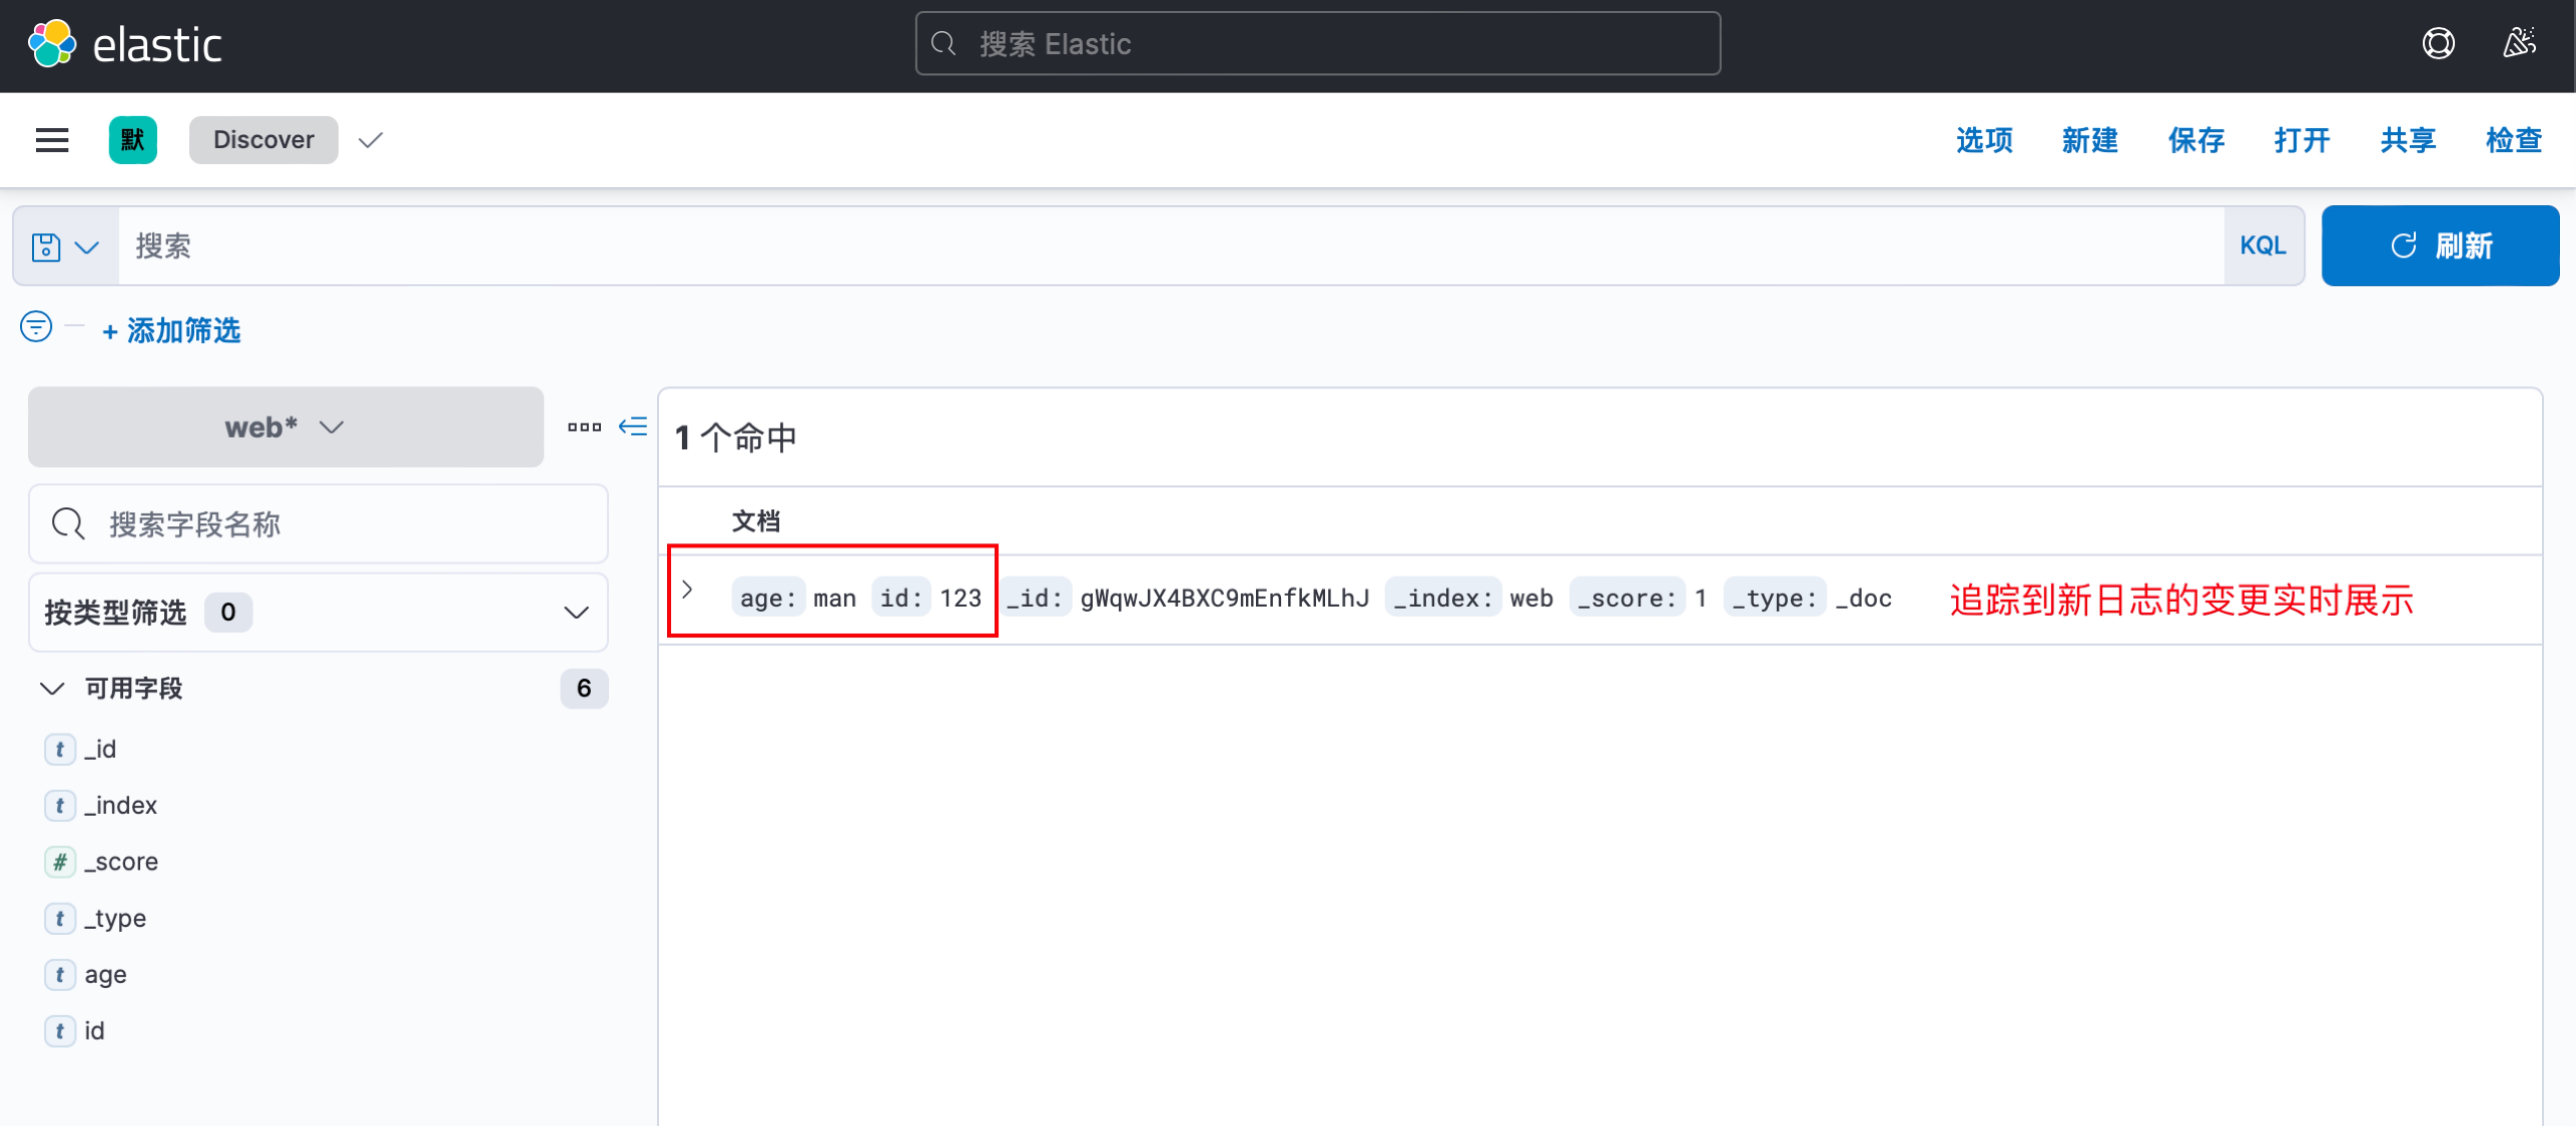Click the filter options circle icon
The image size is (2576, 1126).
[36, 327]
